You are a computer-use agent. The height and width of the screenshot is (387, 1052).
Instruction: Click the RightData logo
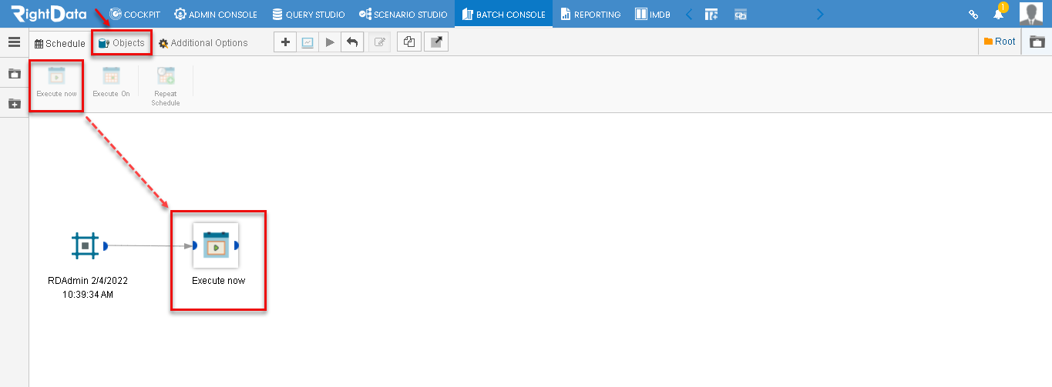tap(49, 14)
